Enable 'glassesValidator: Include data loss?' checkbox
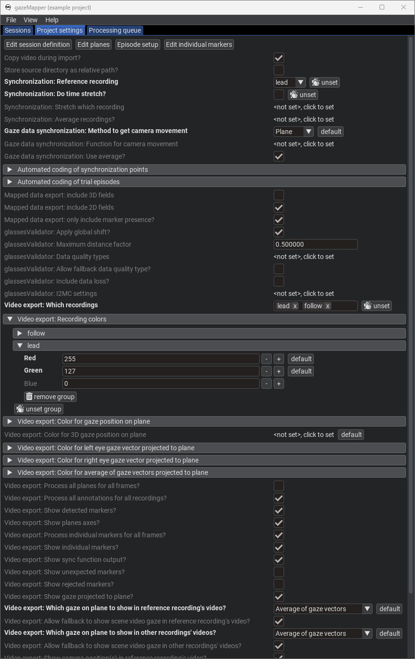Image resolution: width=415 pixels, height=659 pixels. pyautogui.click(x=279, y=281)
